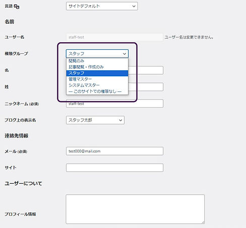Open the 言語 サイトデフォルト dropdown

(102, 6)
